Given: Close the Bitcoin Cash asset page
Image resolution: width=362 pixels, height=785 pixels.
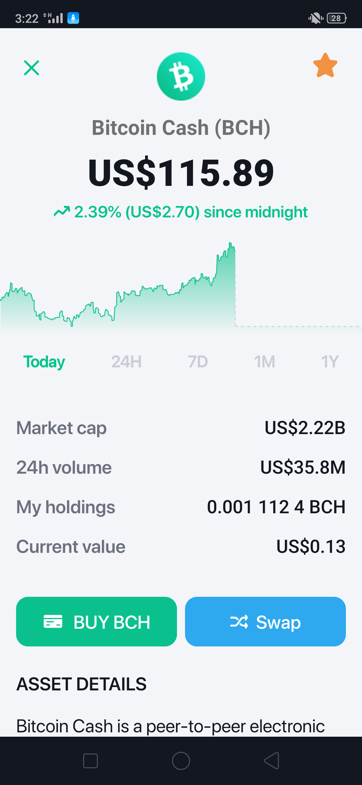Looking at the screenshot, I should tap(32, 68).
